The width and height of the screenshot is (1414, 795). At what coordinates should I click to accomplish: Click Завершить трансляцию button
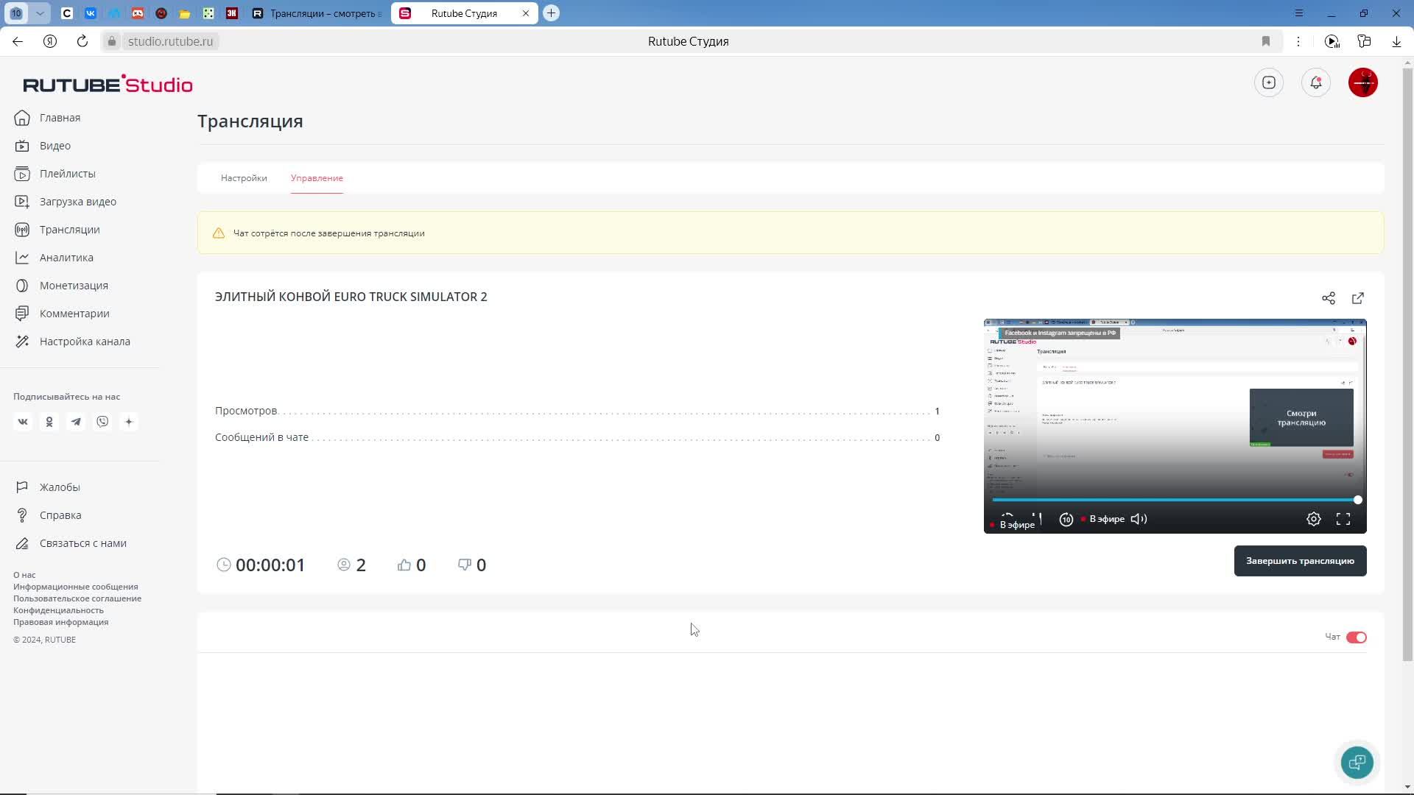pos(1301,561)
